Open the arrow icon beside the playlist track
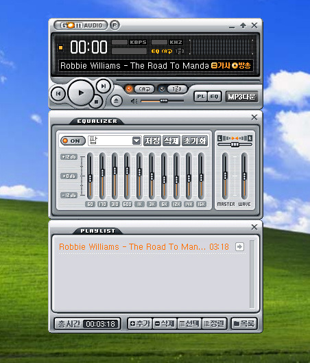Image resolution: width=310 pixels, height=363 pixels. tap(239, 246)
